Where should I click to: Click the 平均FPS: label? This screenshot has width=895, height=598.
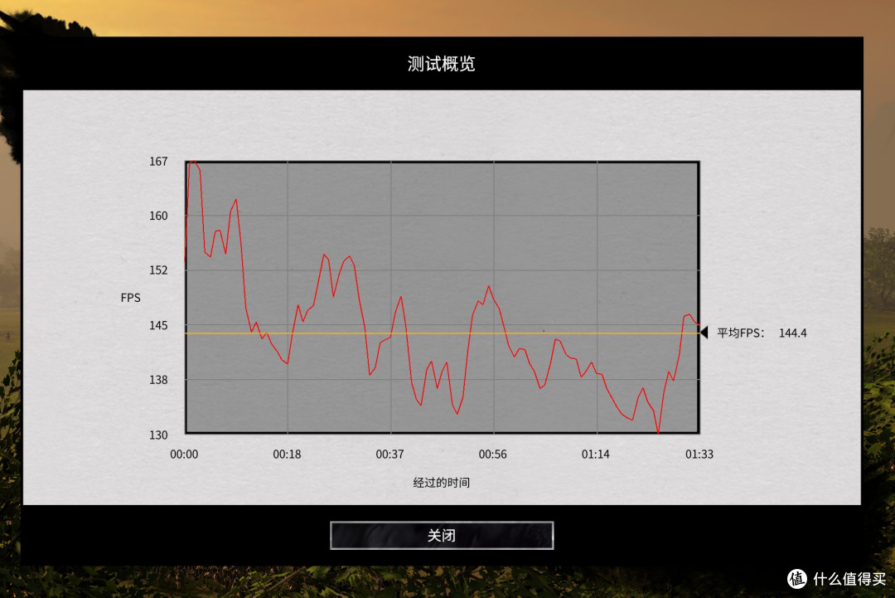(740, 333)
